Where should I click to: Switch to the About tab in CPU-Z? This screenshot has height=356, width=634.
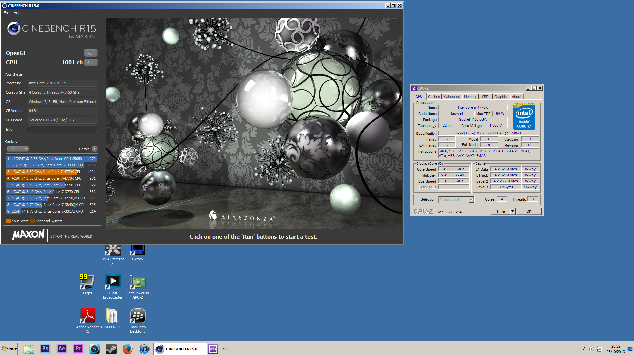[517, 97]
